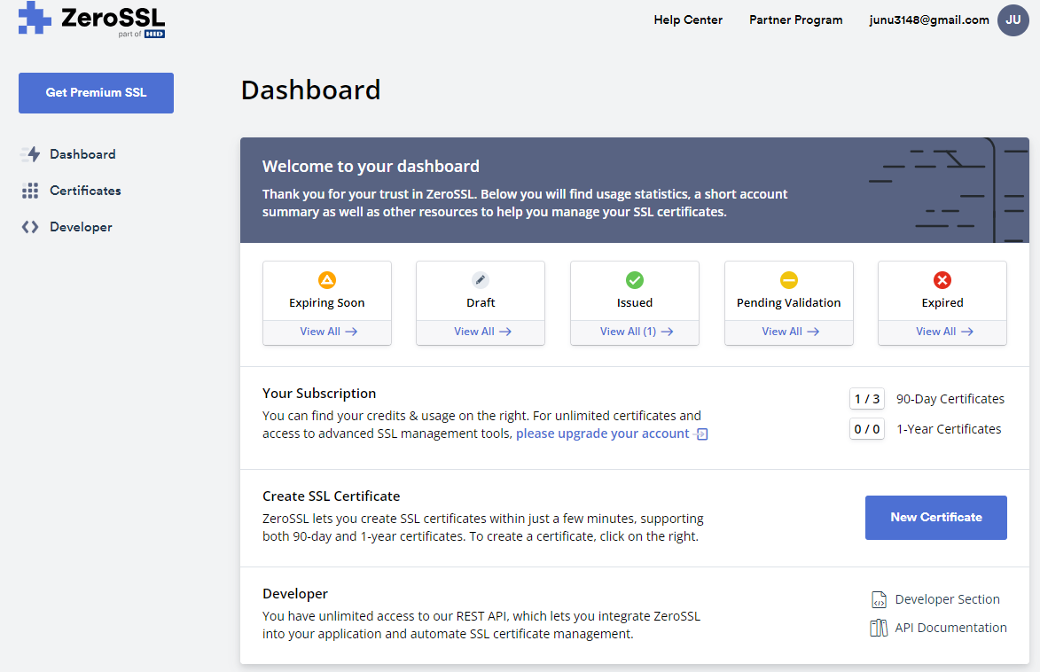View All expired certificates
Viewport: 1040px width, 672px height.
(944, 332)
